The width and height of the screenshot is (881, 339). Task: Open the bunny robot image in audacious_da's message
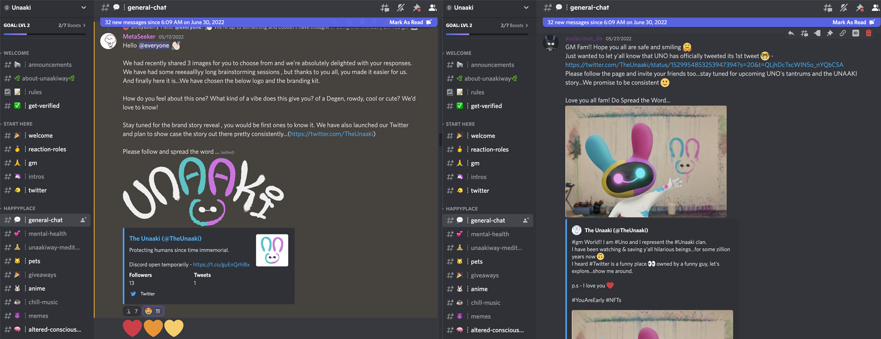646,161
